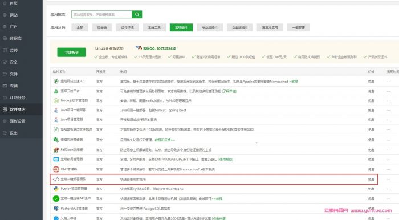Click the Python项目管理器 icon
Viewport: 399px width, 220px height.
56,189
